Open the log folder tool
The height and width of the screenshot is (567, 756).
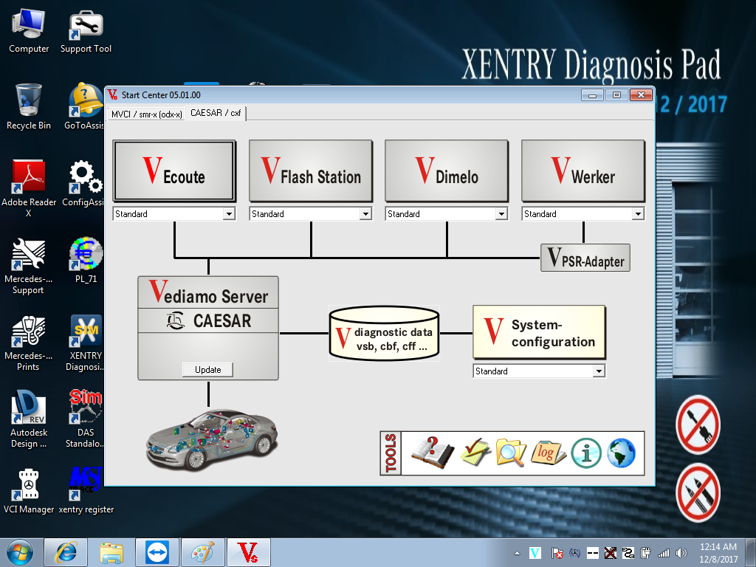coord(549,453)
